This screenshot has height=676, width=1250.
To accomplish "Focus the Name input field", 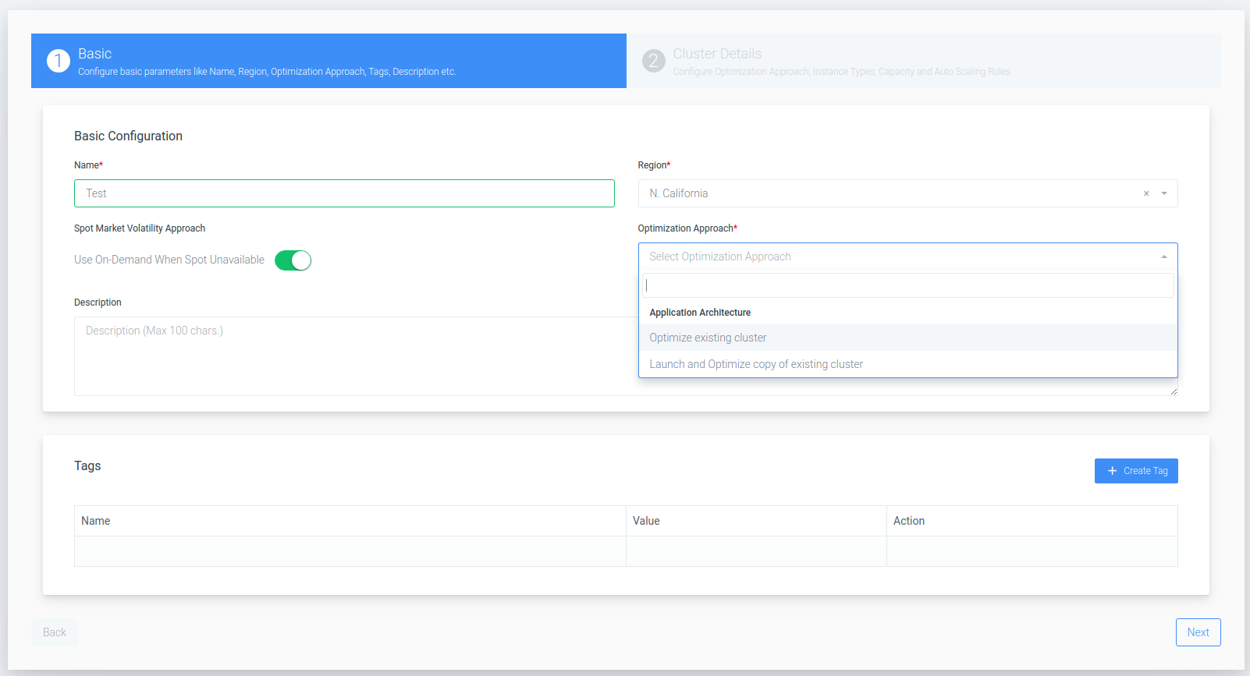I will (x=344, y=193).
